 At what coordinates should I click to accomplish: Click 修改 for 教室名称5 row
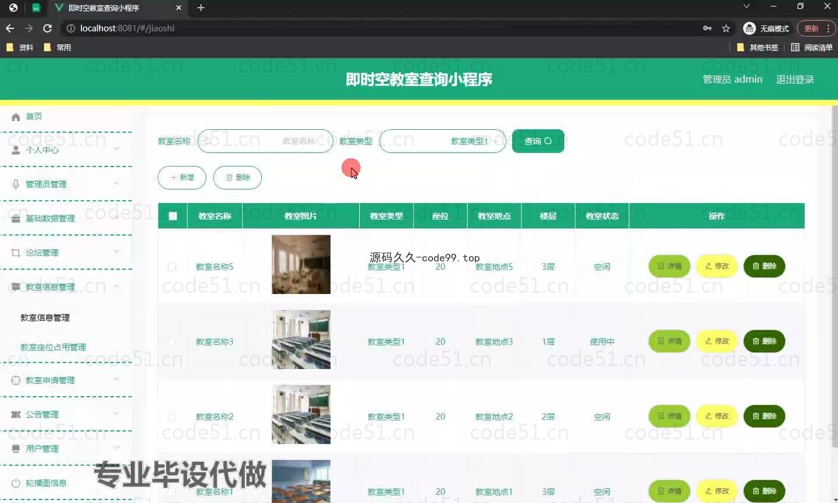717,266
